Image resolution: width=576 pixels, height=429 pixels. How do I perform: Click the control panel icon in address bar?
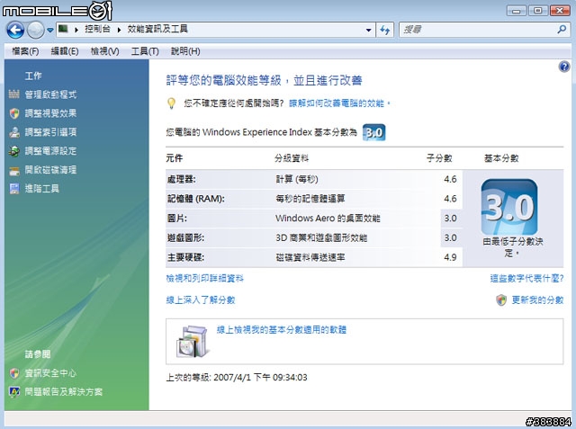tap(63, 29)
